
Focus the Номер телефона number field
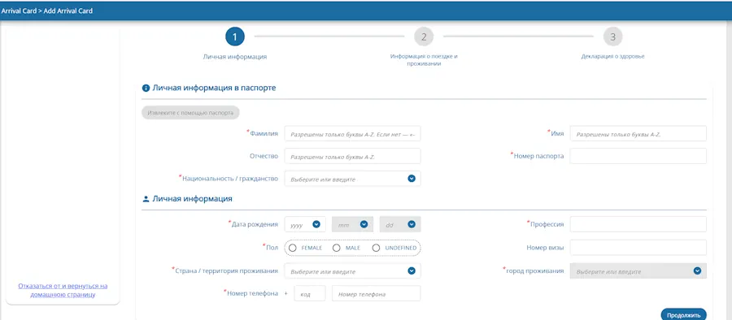377,294
